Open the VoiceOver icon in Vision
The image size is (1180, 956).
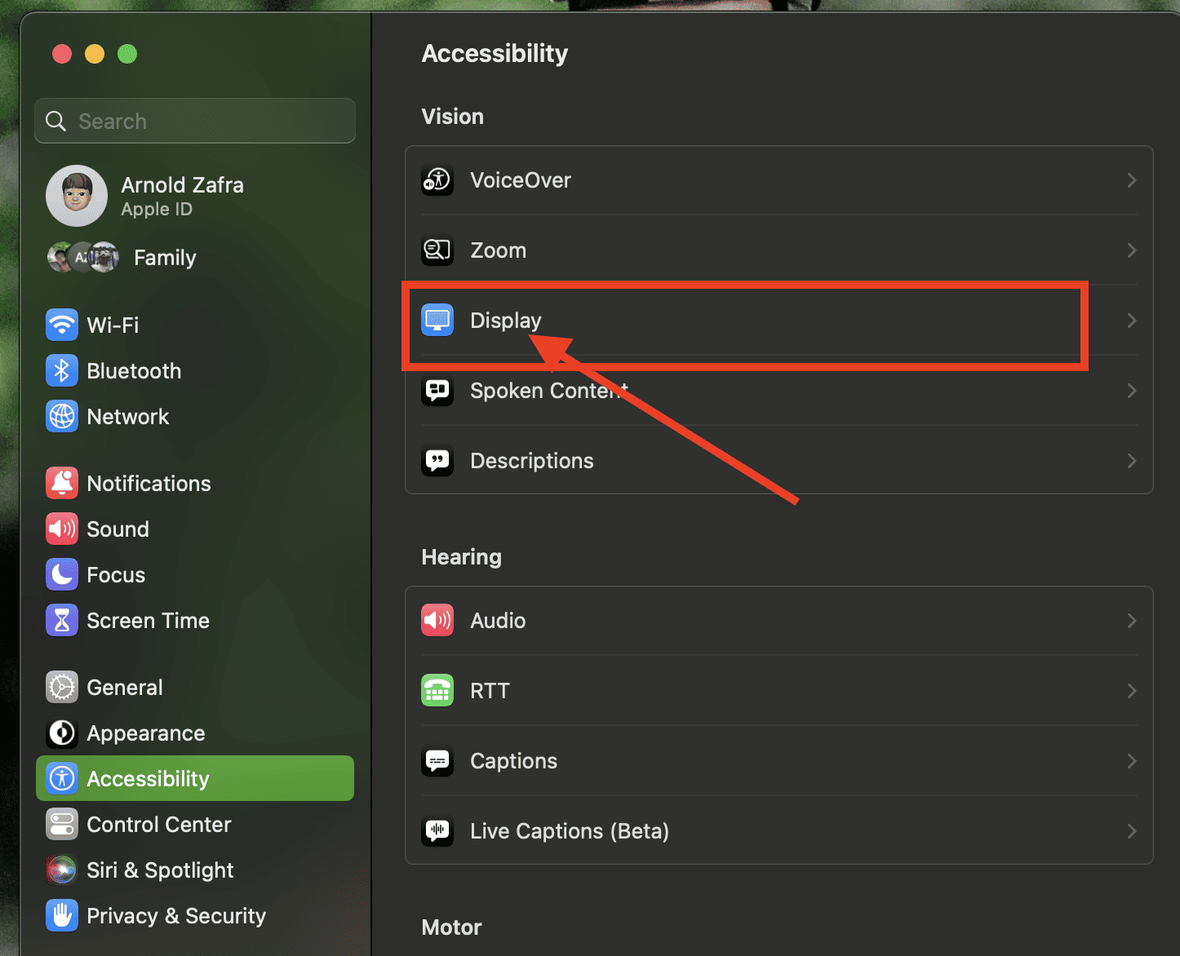(x=437, y=180)
